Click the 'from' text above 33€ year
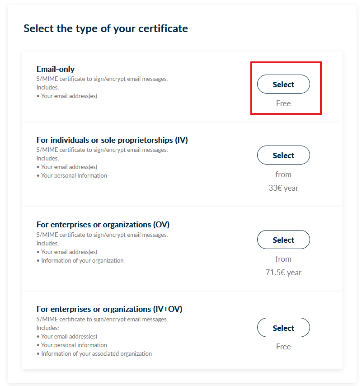The image size is (362, 386). click(283, 174)
